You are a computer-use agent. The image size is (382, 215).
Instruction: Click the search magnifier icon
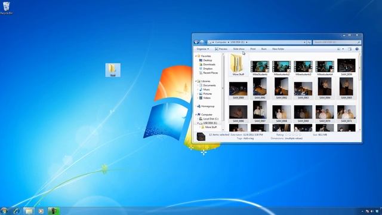(358, 42)
